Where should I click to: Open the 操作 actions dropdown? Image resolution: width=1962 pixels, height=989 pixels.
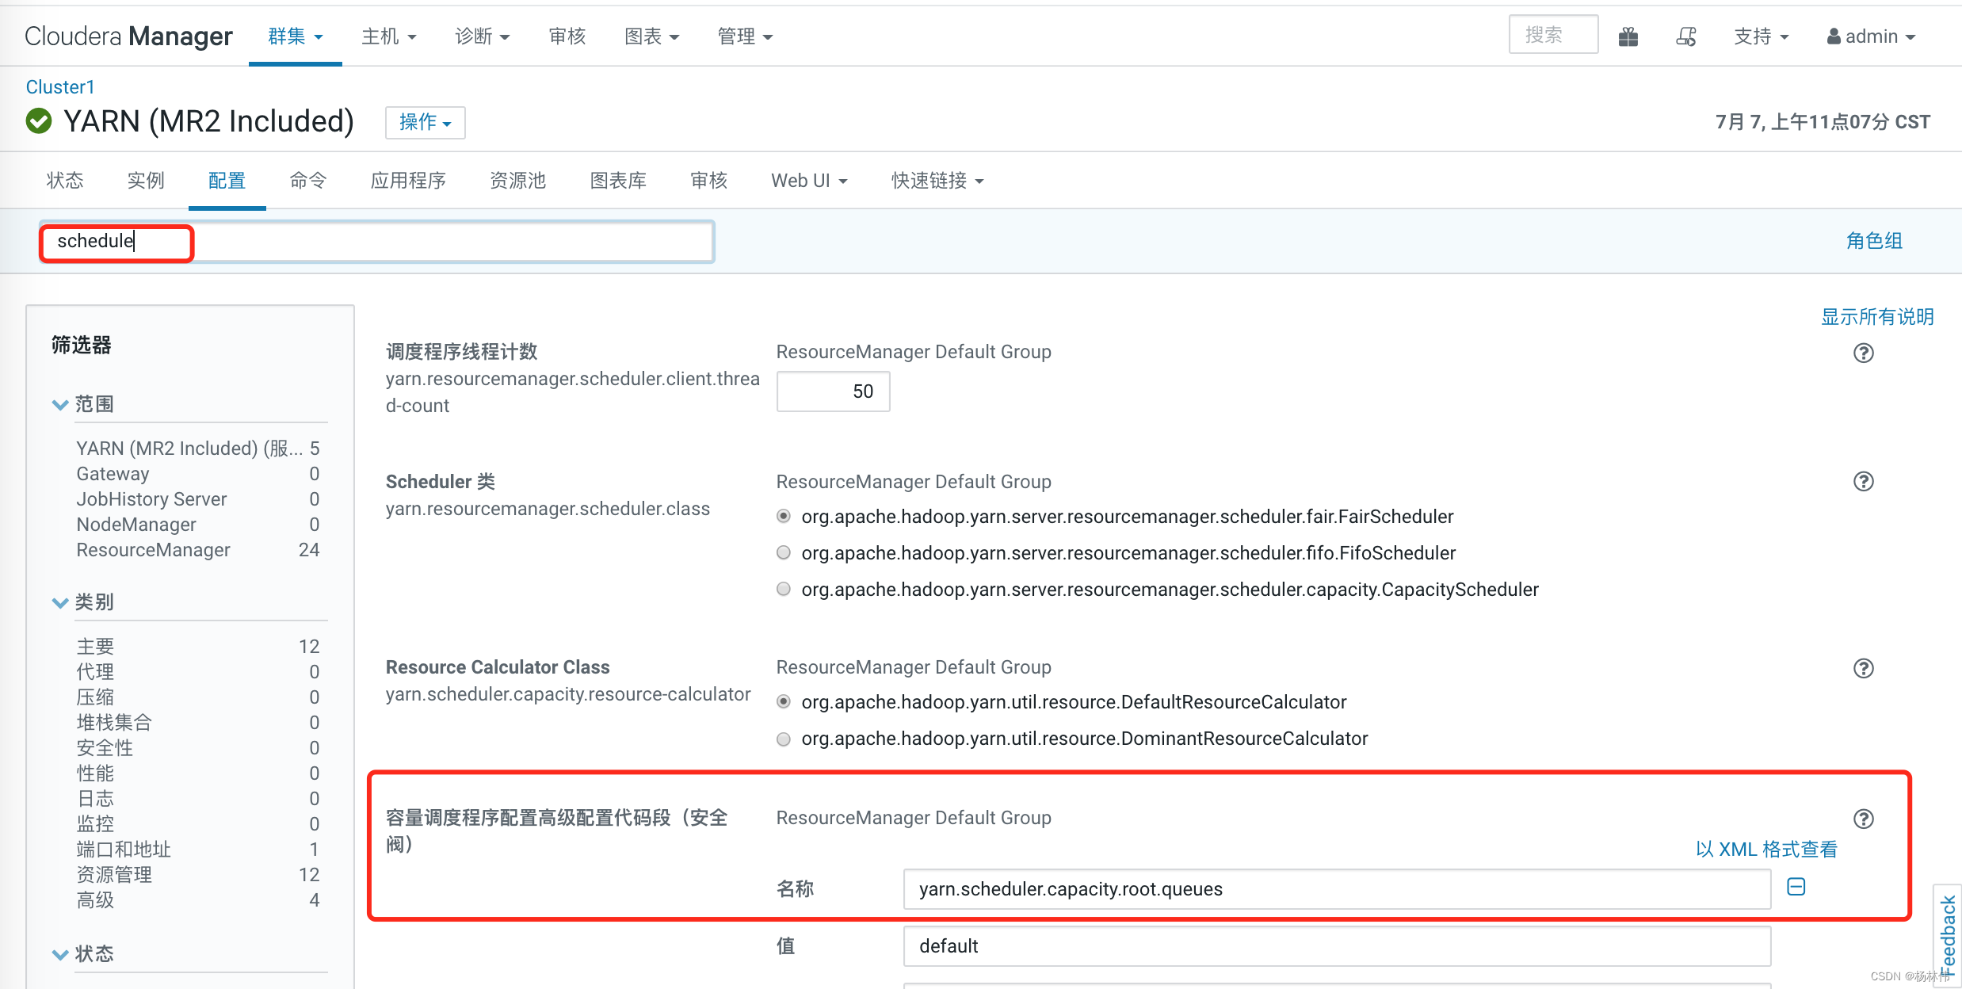coord(425,123)
